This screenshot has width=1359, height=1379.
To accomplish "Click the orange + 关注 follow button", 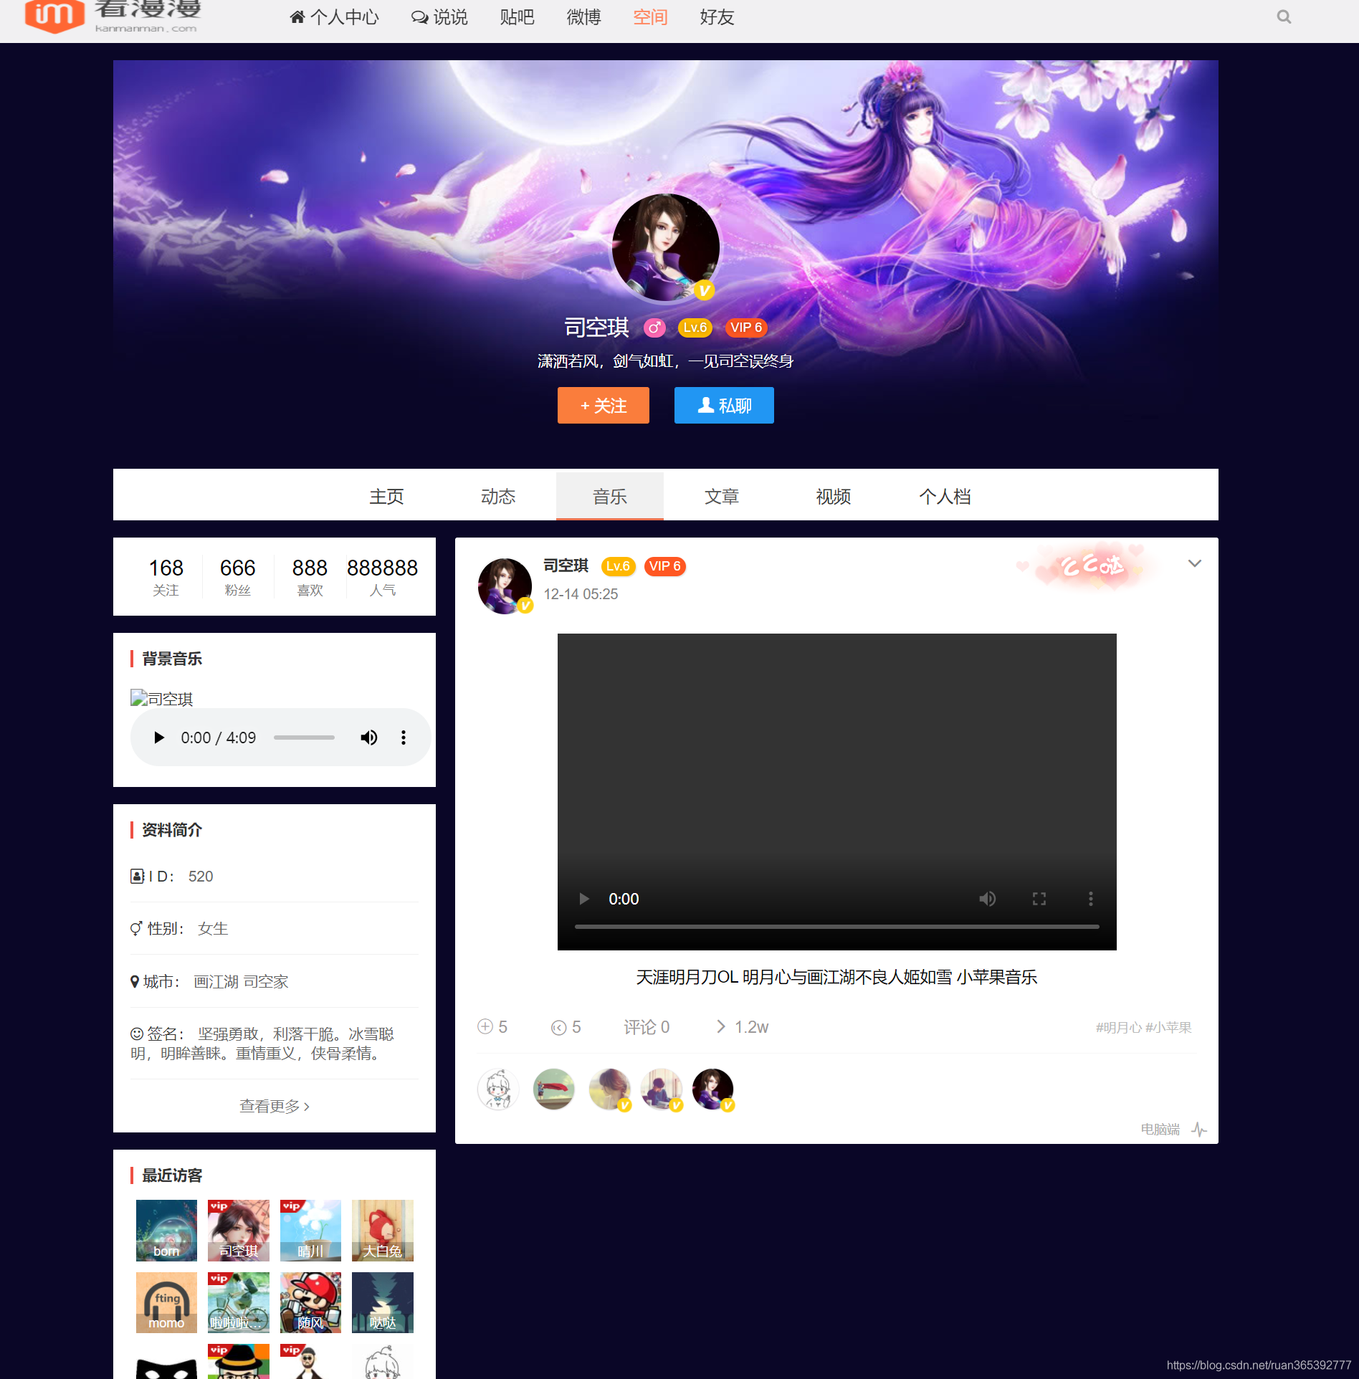I will [604, 406].
